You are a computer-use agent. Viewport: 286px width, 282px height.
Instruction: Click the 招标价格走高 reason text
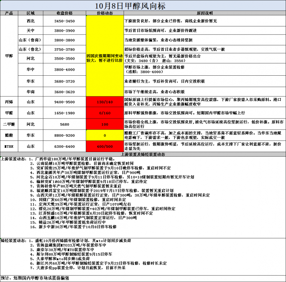[x=174, y=49]
